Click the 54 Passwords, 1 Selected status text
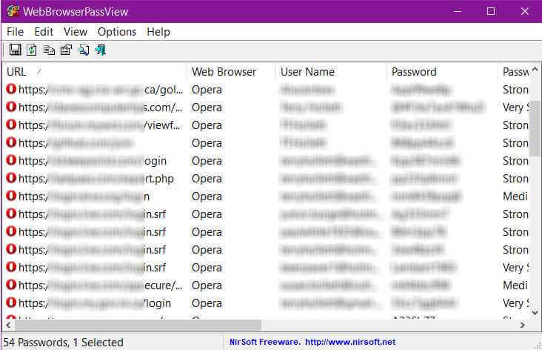The height and width of the screenshot is (350, 542). coord(63,343)
